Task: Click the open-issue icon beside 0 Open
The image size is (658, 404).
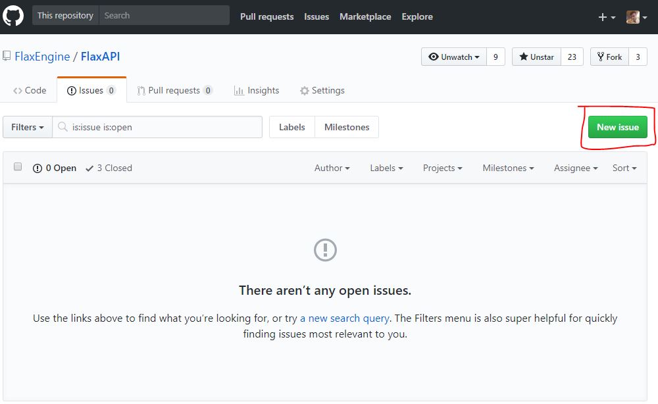Action: tap(38, 168)
